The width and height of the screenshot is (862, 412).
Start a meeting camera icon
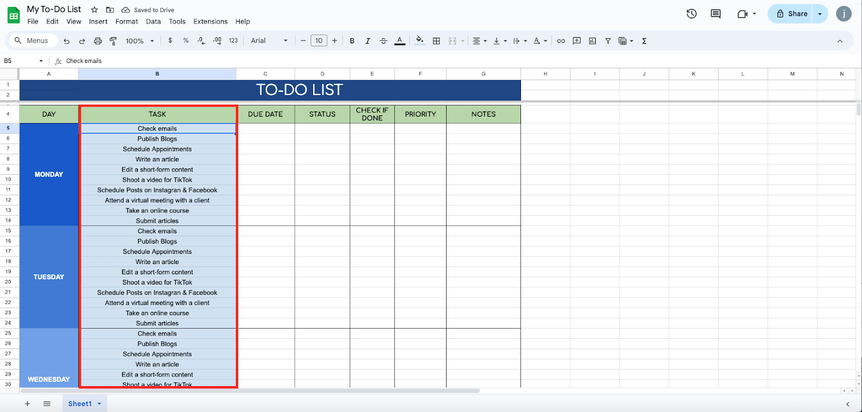pyautogui.click(x=742, y=14)
